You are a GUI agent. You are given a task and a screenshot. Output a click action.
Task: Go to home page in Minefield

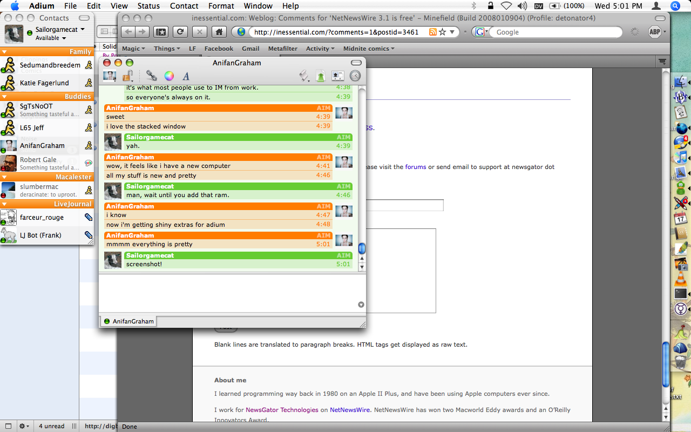click(219, 32)
